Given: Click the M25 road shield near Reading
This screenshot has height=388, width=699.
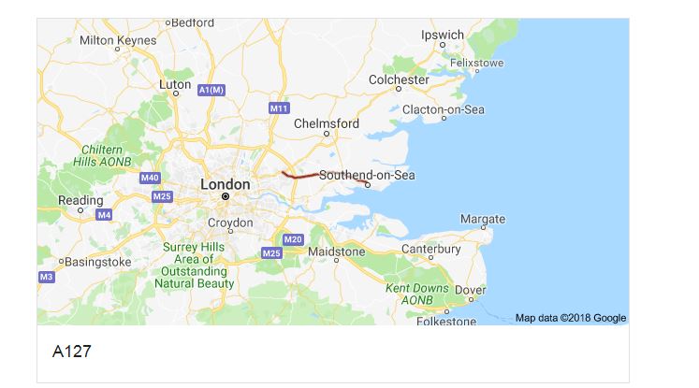Looking at the screenshot, I should pos(162,196).
